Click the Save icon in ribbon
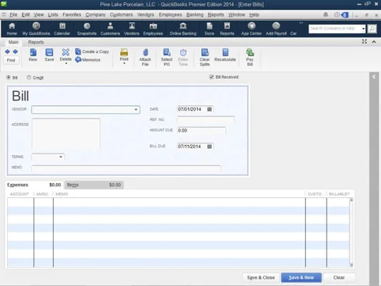This screenshot has height=286, width=381. [49, 55]
